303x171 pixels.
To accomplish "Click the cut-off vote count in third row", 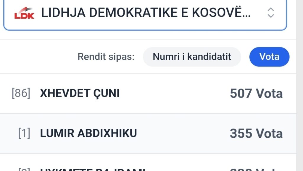I will tap(256, 170).
